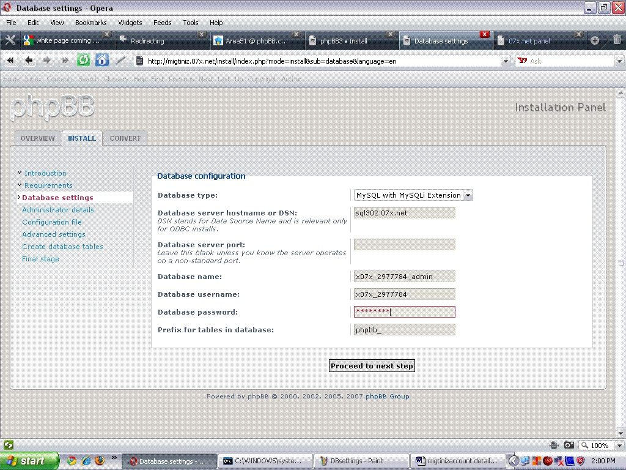Click the Wand pencil icon

[x=120, y=61]
